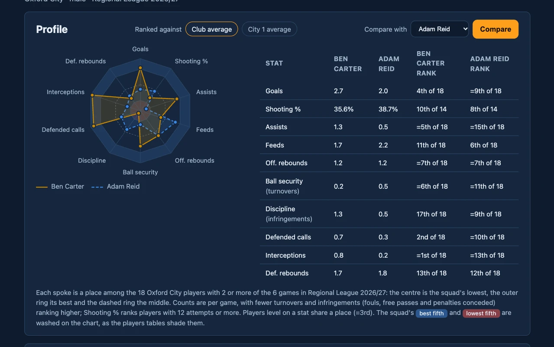Click the Off. rebounds radar label
The height and width of the screenshot is (347, 554).
point(194,160)
